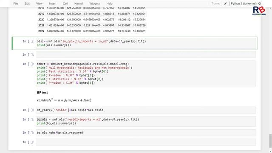Click the empty cell below ols summary

pos(146,55)
